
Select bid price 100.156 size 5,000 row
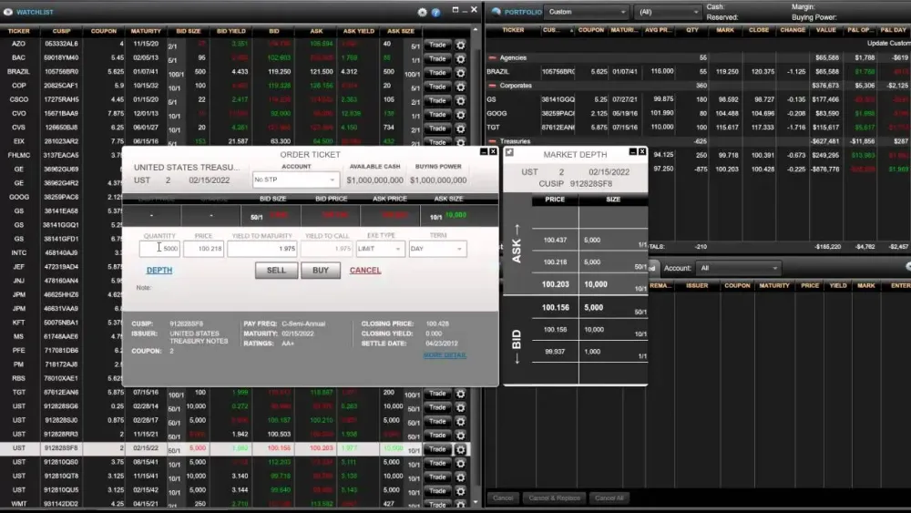tap(589, 307)
